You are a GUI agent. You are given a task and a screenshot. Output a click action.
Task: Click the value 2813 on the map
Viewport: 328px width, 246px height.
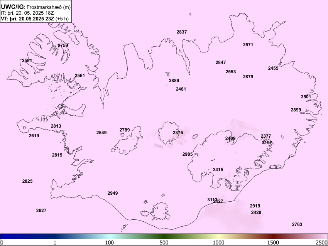pos(56,126)
